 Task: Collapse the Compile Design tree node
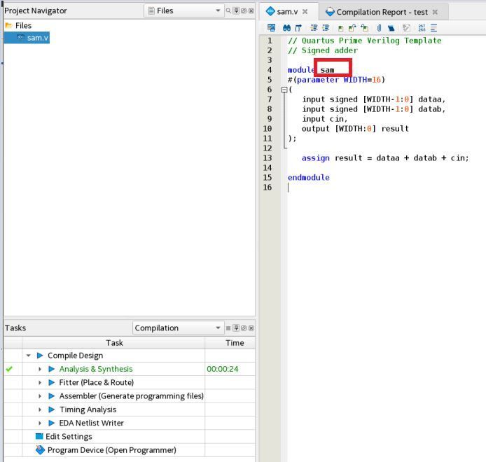(28, 356)
